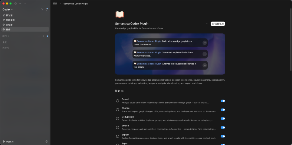The width and height of the screenshot is (292, 145).
Task: Click the 技能 16 section heading
Action: coord(120,91)
